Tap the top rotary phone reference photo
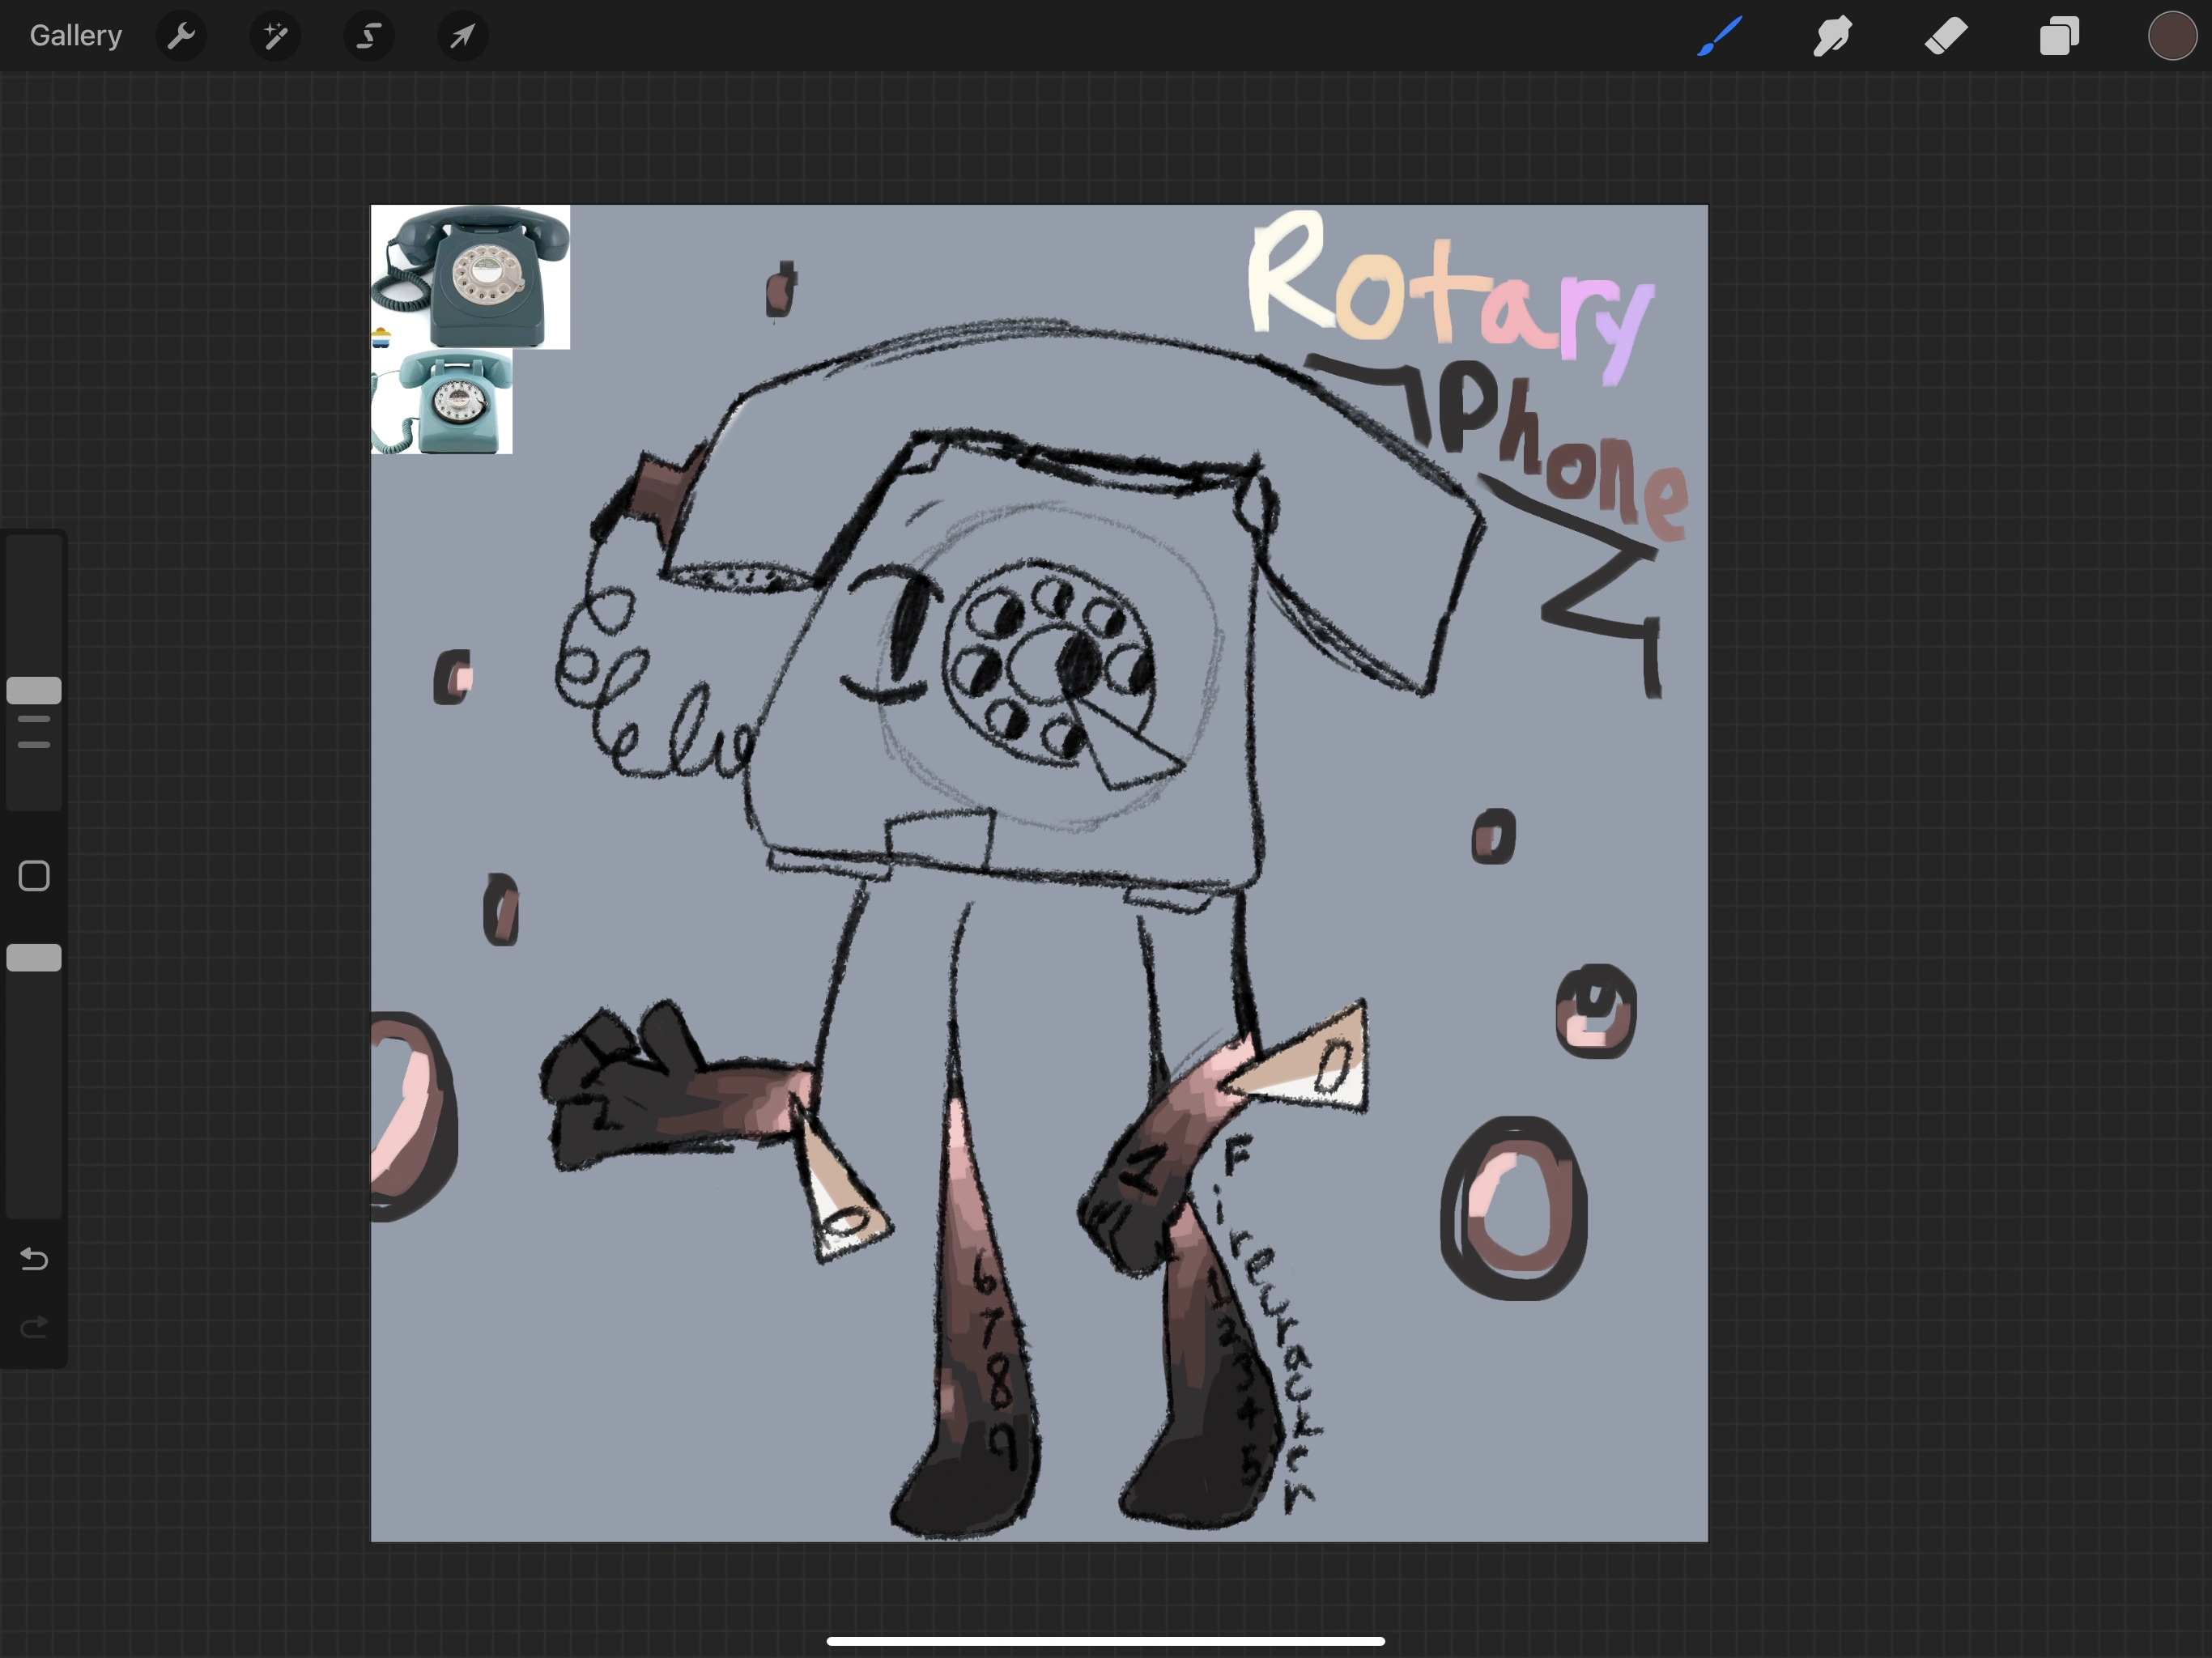The width and height of the screenshot is (2212, 1658). [x=470, y=277]
